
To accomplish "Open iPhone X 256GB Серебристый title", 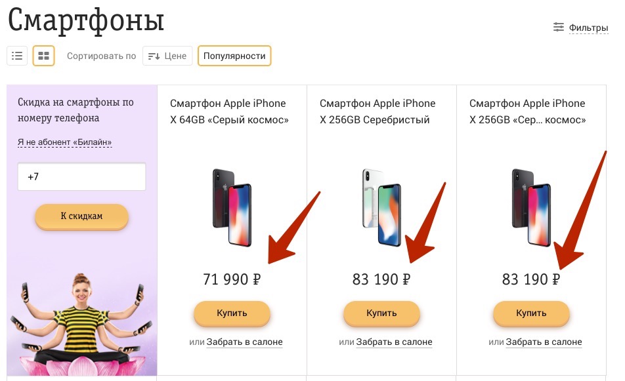I will [x=377, y=111].
